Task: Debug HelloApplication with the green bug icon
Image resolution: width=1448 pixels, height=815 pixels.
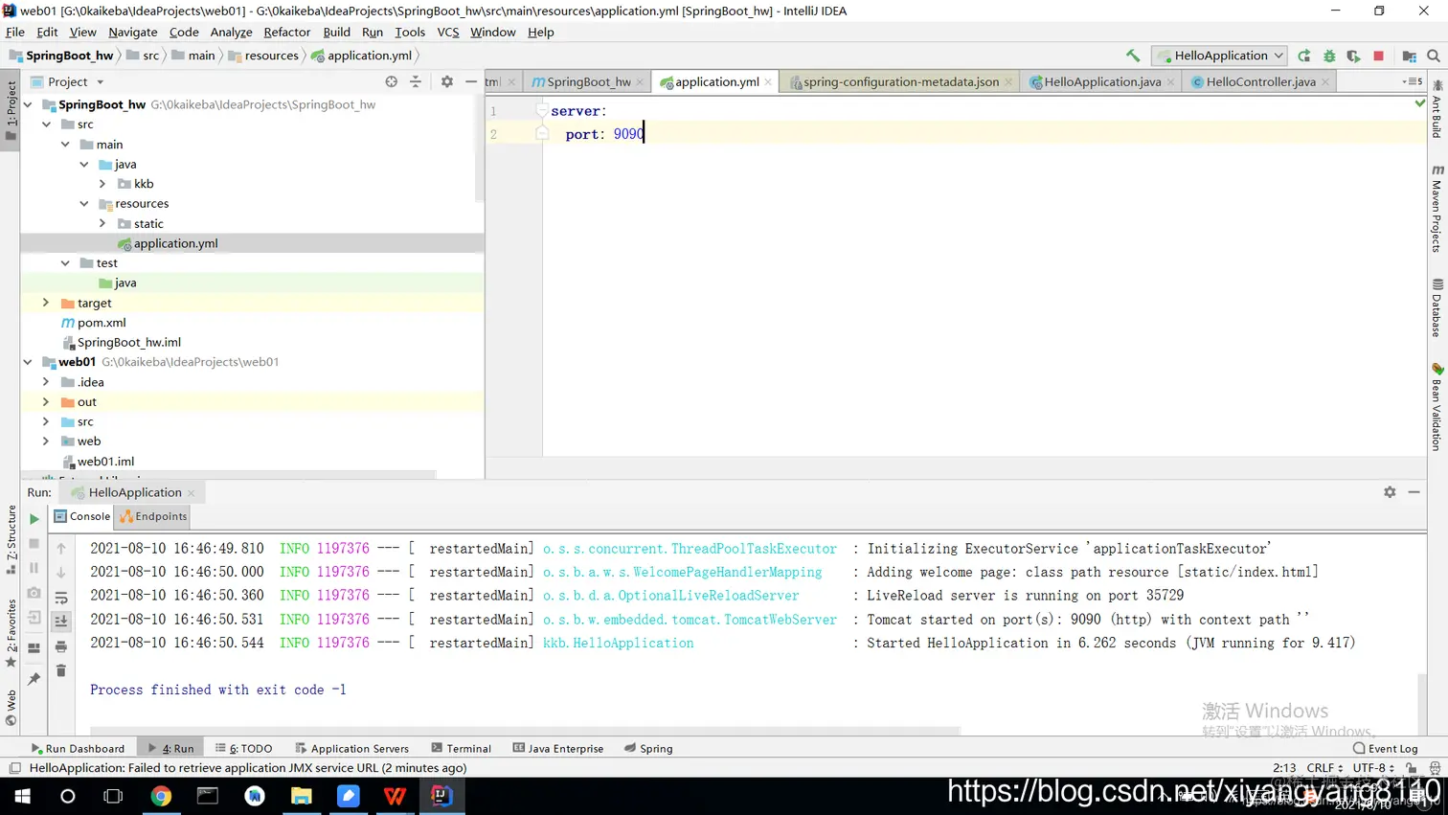Action: 1329,56
